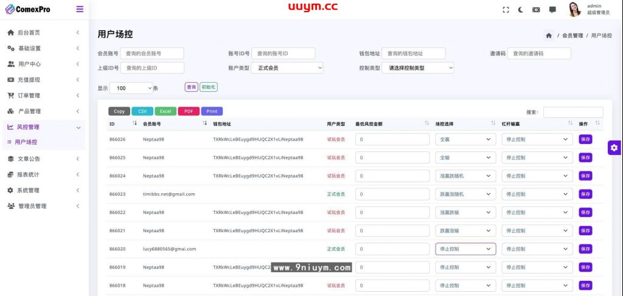
Task: Switch to dark mode with moon icon
Action: tap(521, 10)
